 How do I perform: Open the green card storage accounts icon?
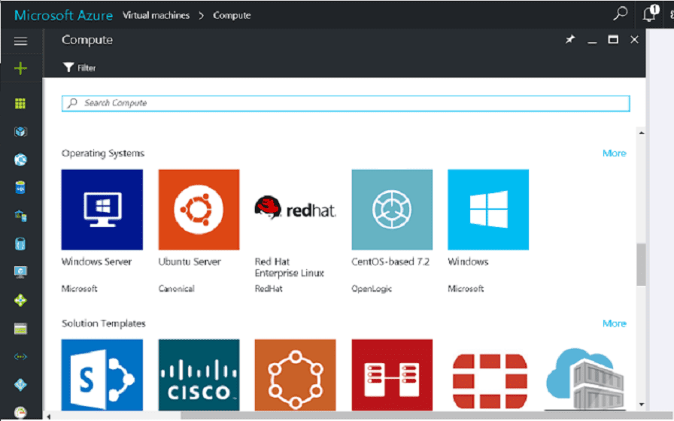[x=20, y=329]
